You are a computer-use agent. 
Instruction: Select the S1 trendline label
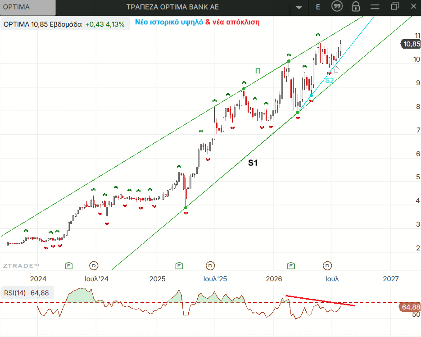point(253,163)
